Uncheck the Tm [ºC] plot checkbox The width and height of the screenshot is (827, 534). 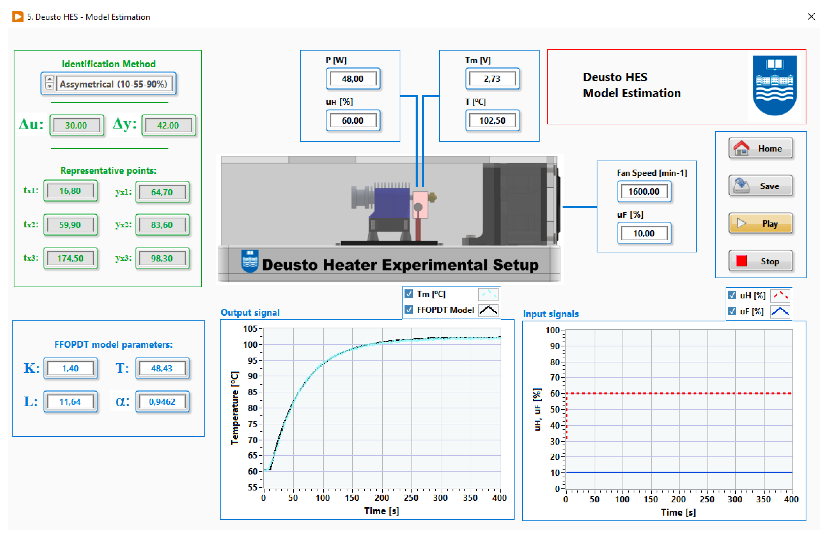(x=409, y=294)
